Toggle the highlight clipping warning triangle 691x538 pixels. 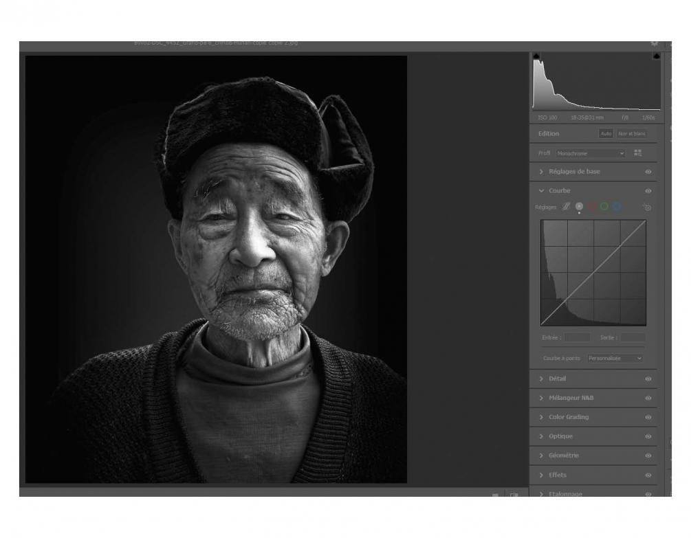click(656, 56)
